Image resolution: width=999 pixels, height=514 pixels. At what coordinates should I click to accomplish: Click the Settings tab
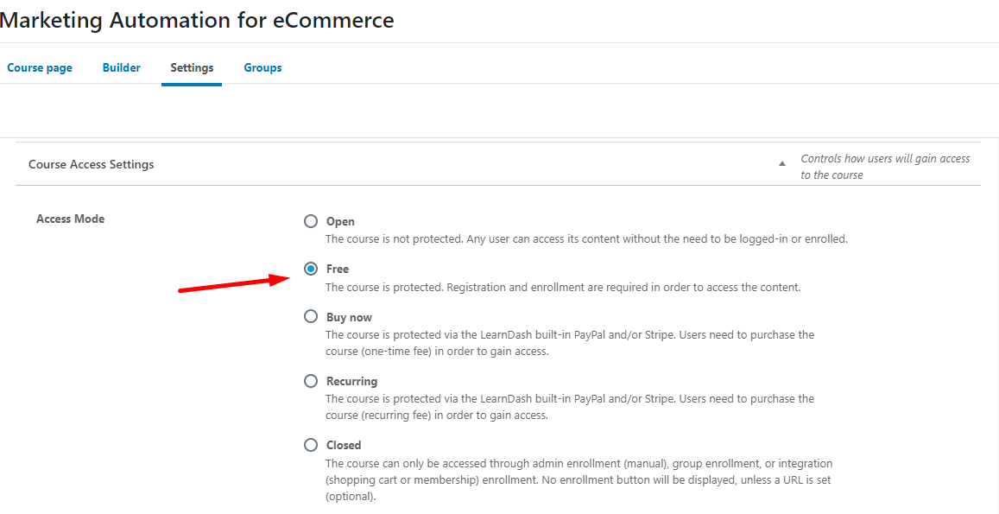(x=192, y=67)
